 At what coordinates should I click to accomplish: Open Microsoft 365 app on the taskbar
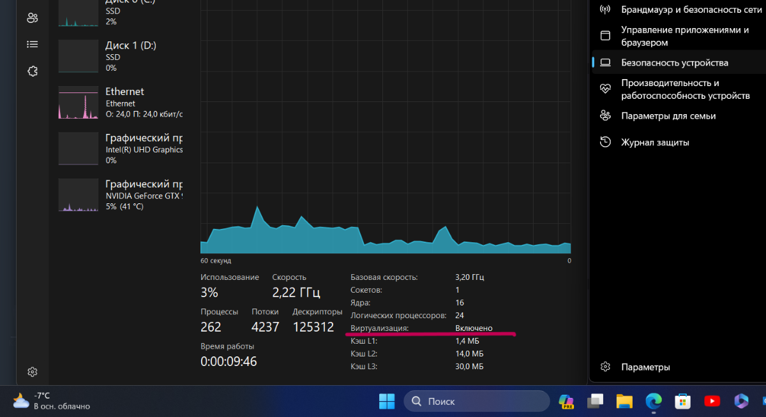click(x=740, y=401)
